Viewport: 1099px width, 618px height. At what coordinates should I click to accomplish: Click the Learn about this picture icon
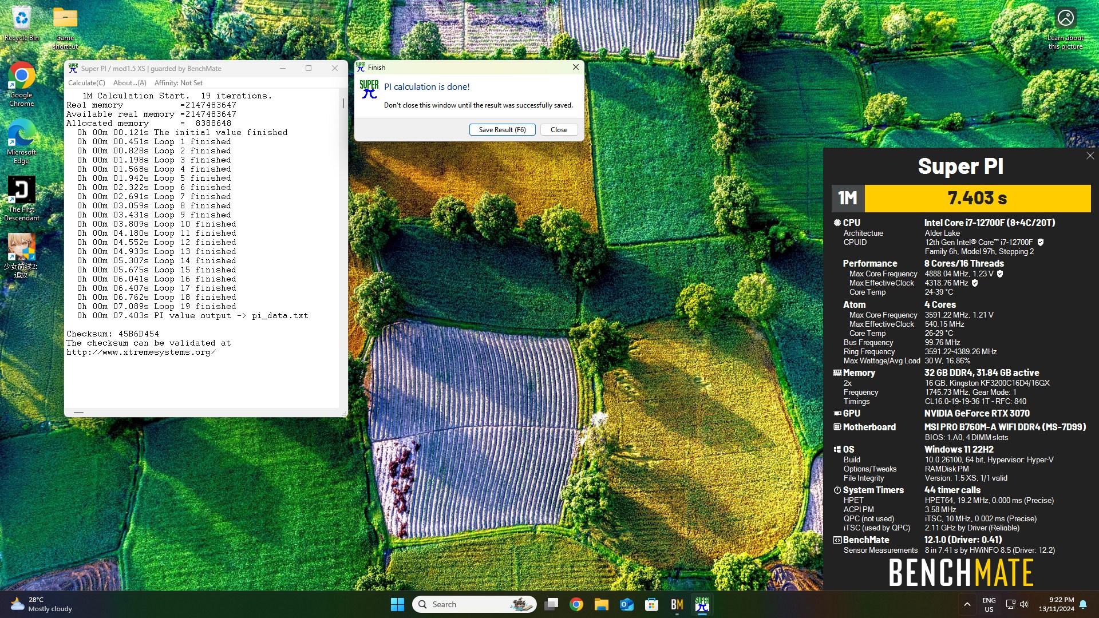coord(1065,27)
